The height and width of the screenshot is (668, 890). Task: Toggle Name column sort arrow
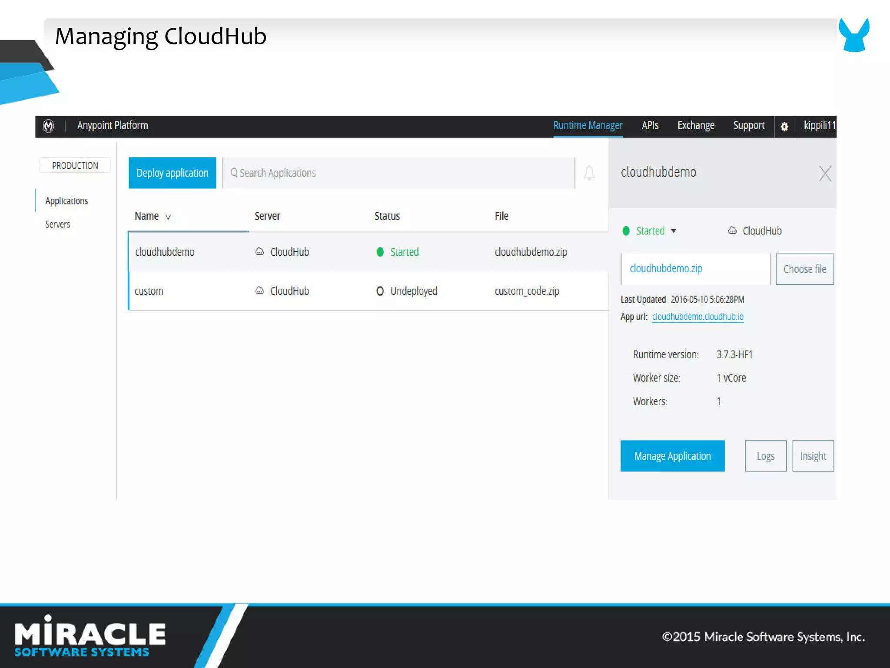[168, 217]
